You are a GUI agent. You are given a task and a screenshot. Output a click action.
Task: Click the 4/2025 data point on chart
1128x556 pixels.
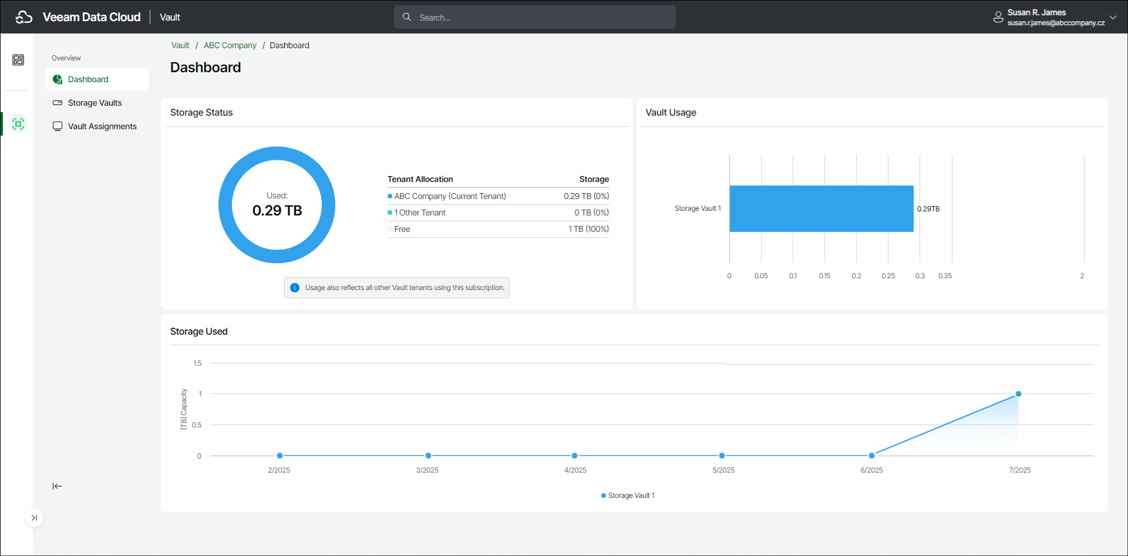click(574, 456)
